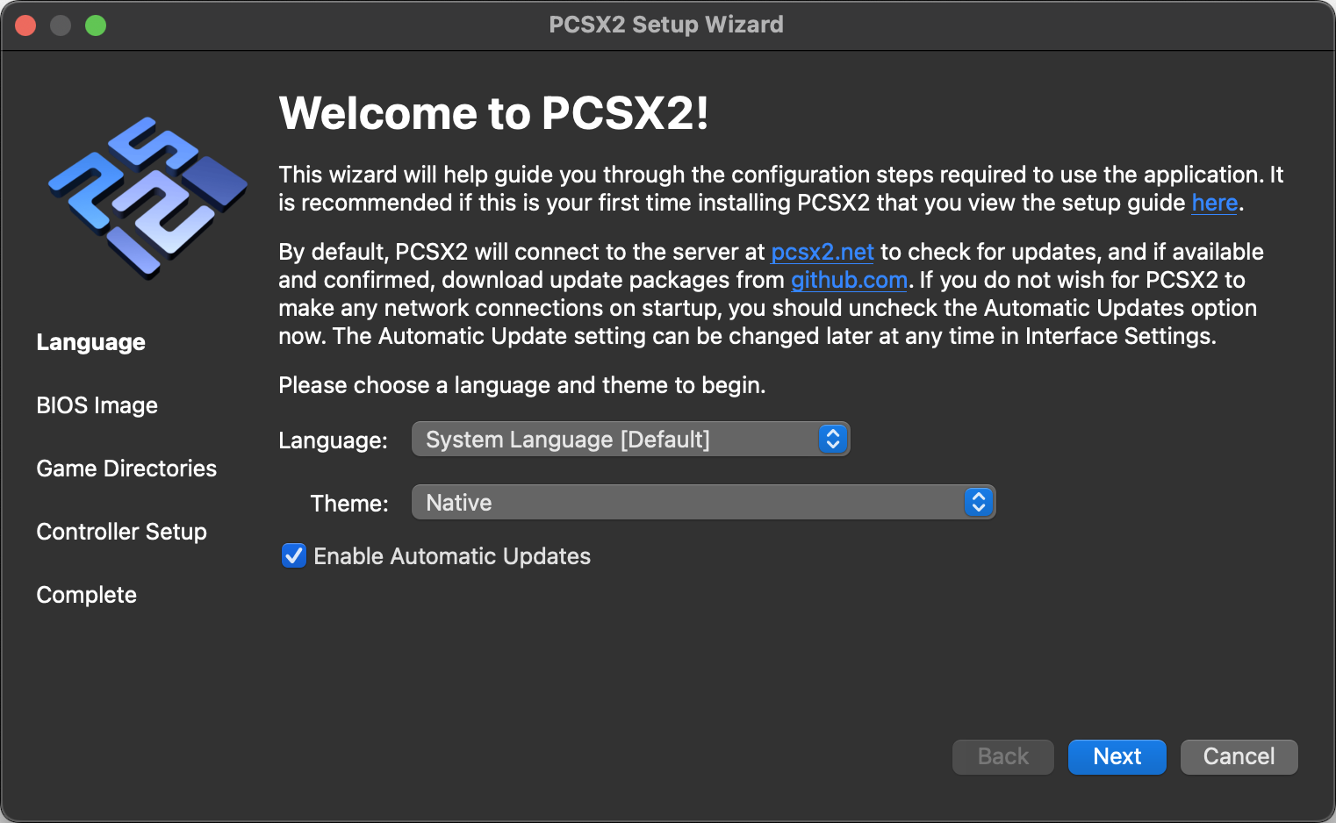Screen dimensions: 1336x823
Task: Click the Theme dropdown chevron arrows
Action: click(978, 502)
